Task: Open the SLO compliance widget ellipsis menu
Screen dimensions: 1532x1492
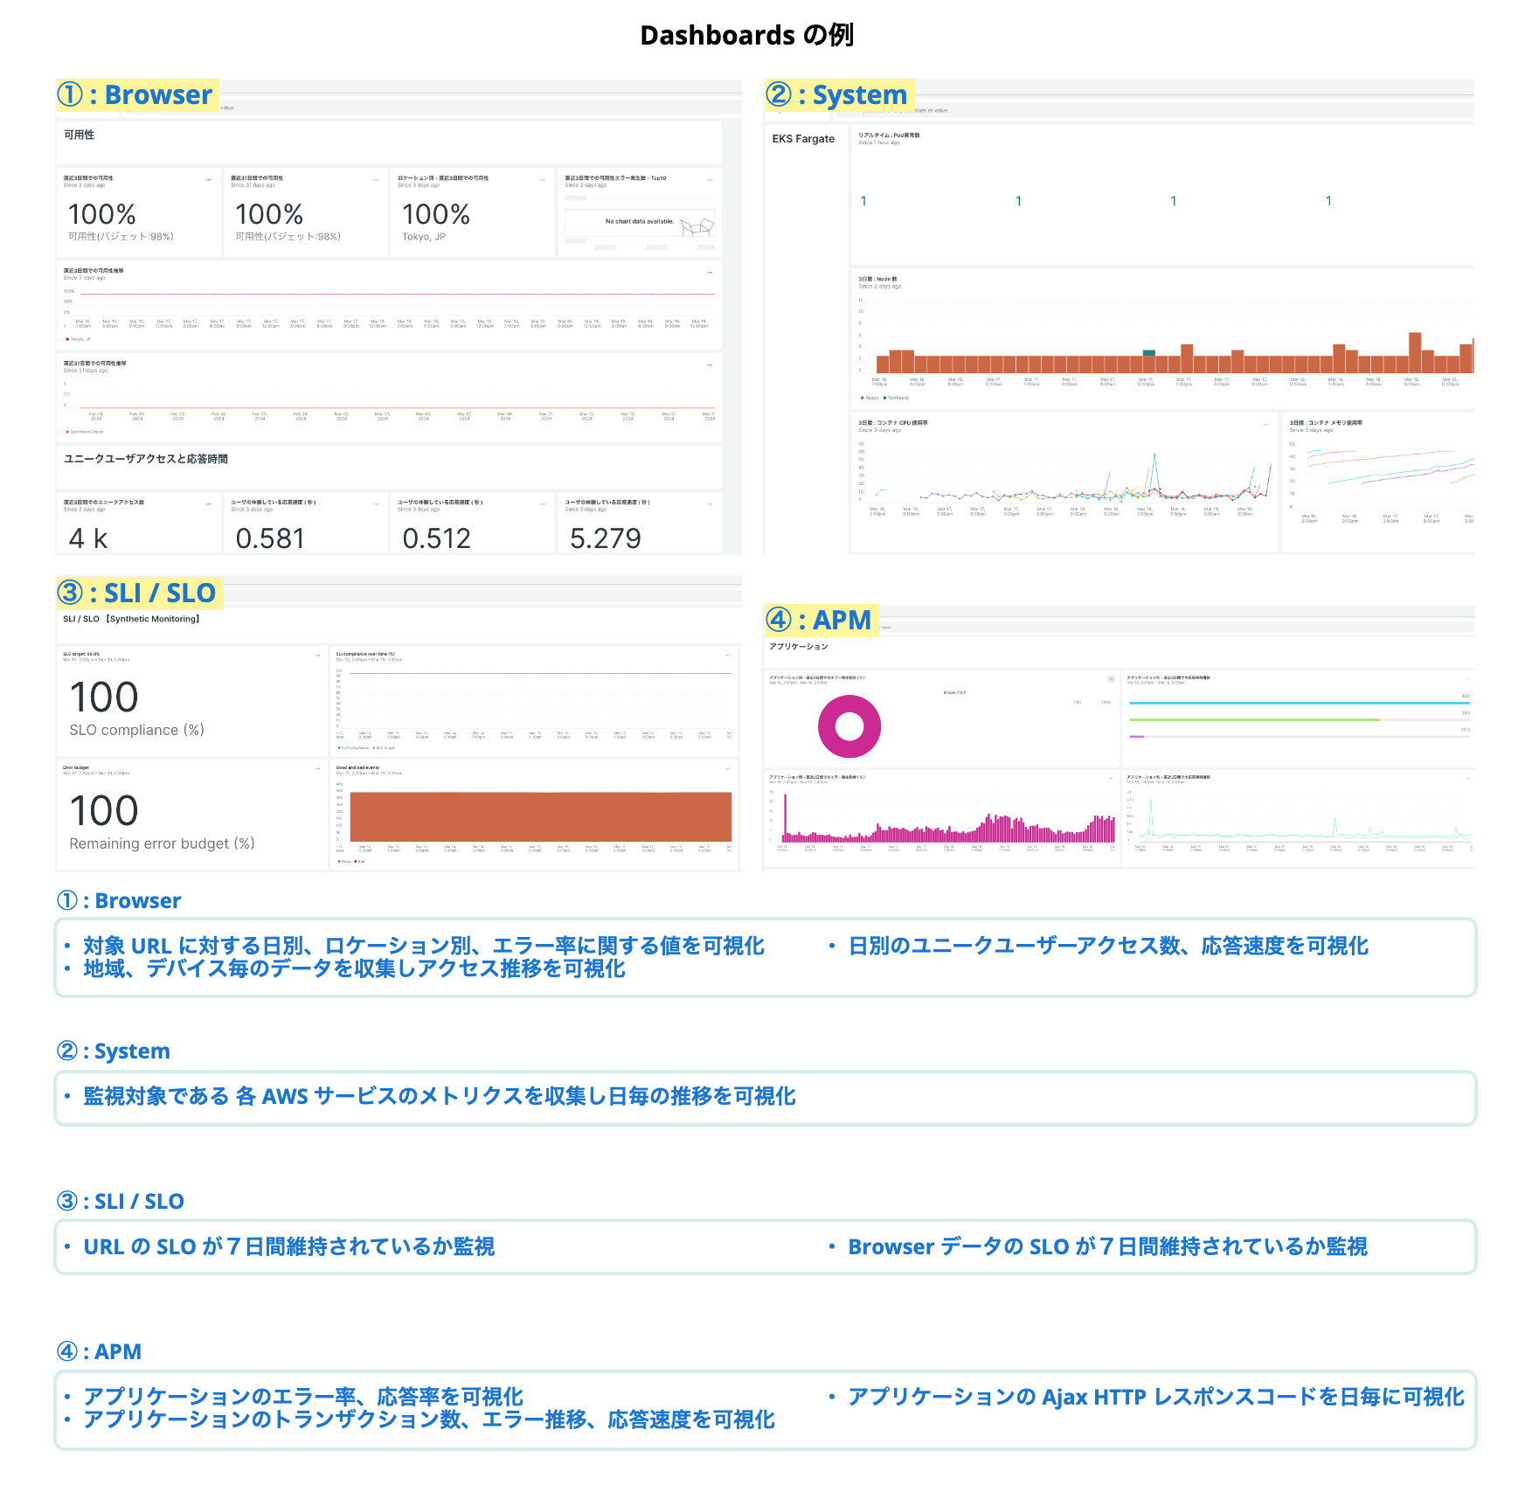Action: [317, 656]
